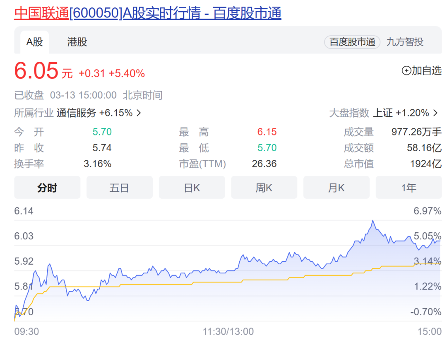Click the current price 6.05
447x340 pixels.
tap(36, 70)
